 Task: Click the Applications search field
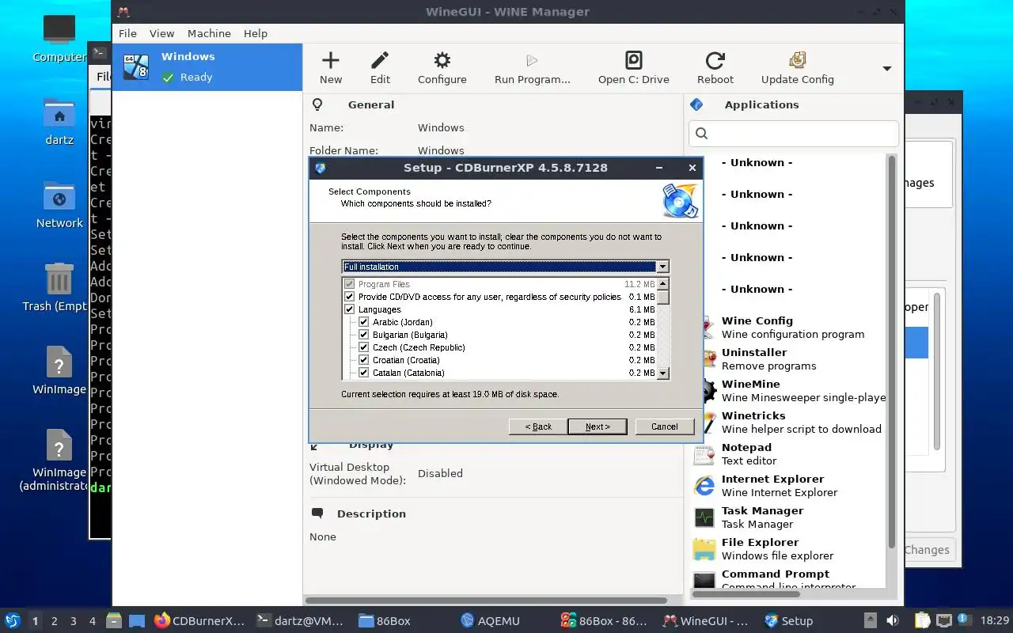pyautogui.click(x=794, y=133)
